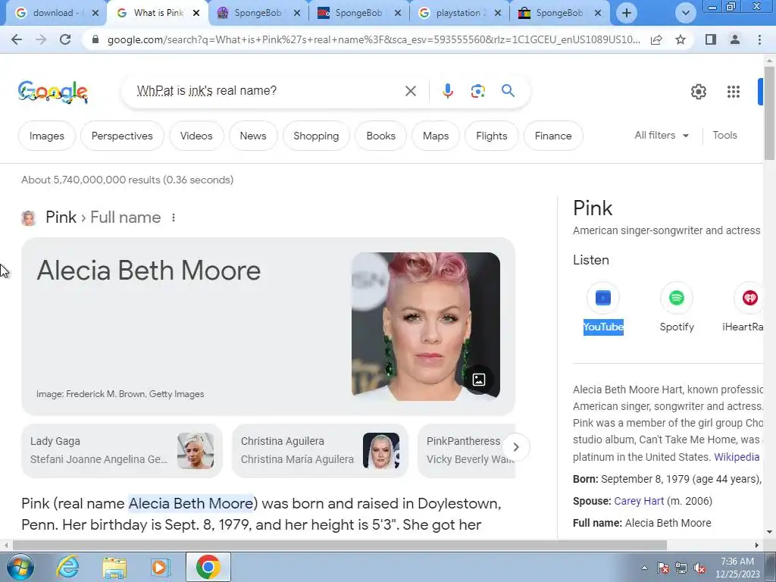Expand the All filters dropdown

pos(662,135)
